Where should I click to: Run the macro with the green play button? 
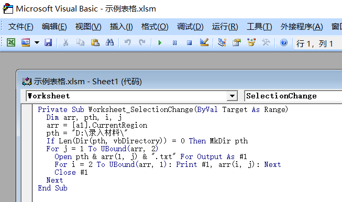pyautogui.click(x=160, y=42)
